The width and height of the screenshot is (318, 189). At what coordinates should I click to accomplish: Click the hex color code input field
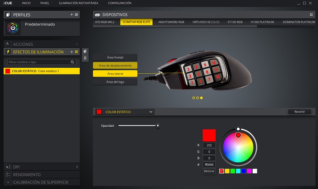[x=209, y=164]
